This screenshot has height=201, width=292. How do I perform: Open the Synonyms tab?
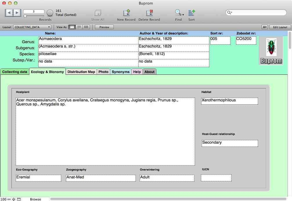click(x=120, y=72)
